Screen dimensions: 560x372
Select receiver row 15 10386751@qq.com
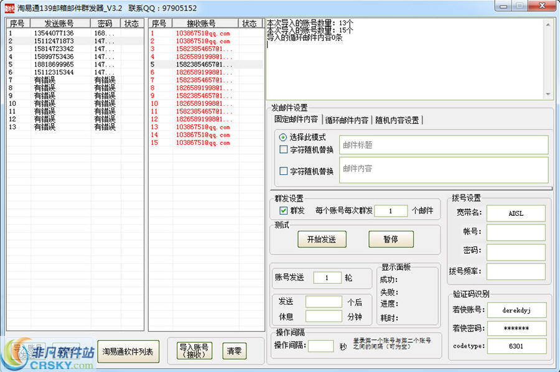tap(206, 143)
